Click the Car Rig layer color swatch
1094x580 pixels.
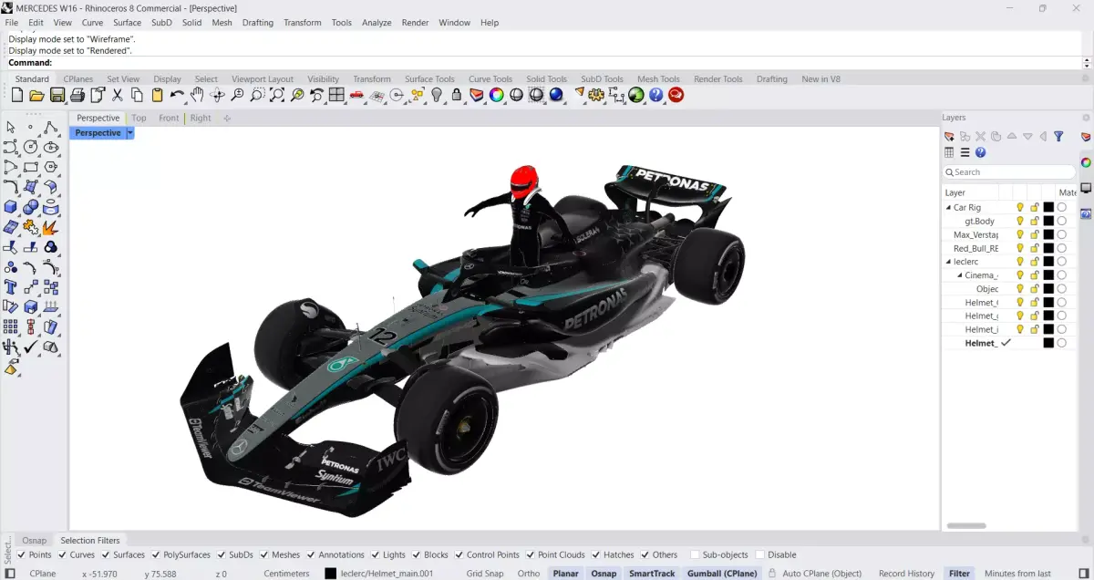1048,207
